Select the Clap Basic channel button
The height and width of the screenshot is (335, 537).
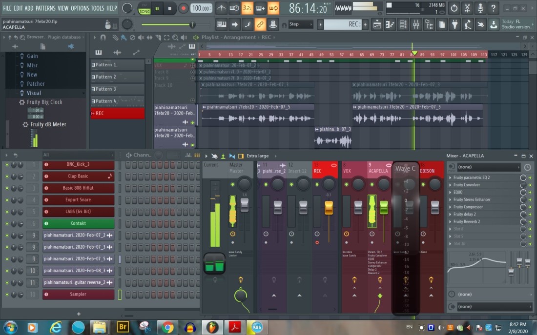click(78, 177)
